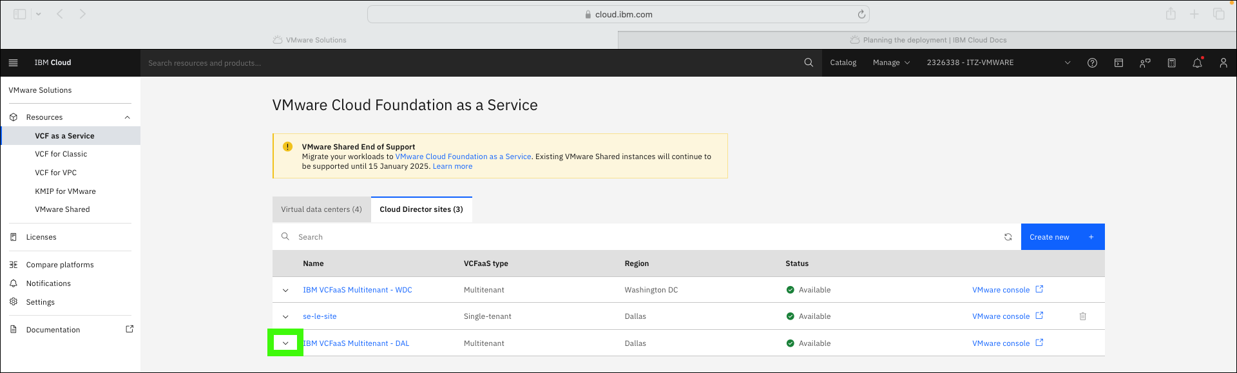Click the IBM Cloud logo text
Image resolution: width=1237 pixels, height=373 pixels.
[53, 62]
